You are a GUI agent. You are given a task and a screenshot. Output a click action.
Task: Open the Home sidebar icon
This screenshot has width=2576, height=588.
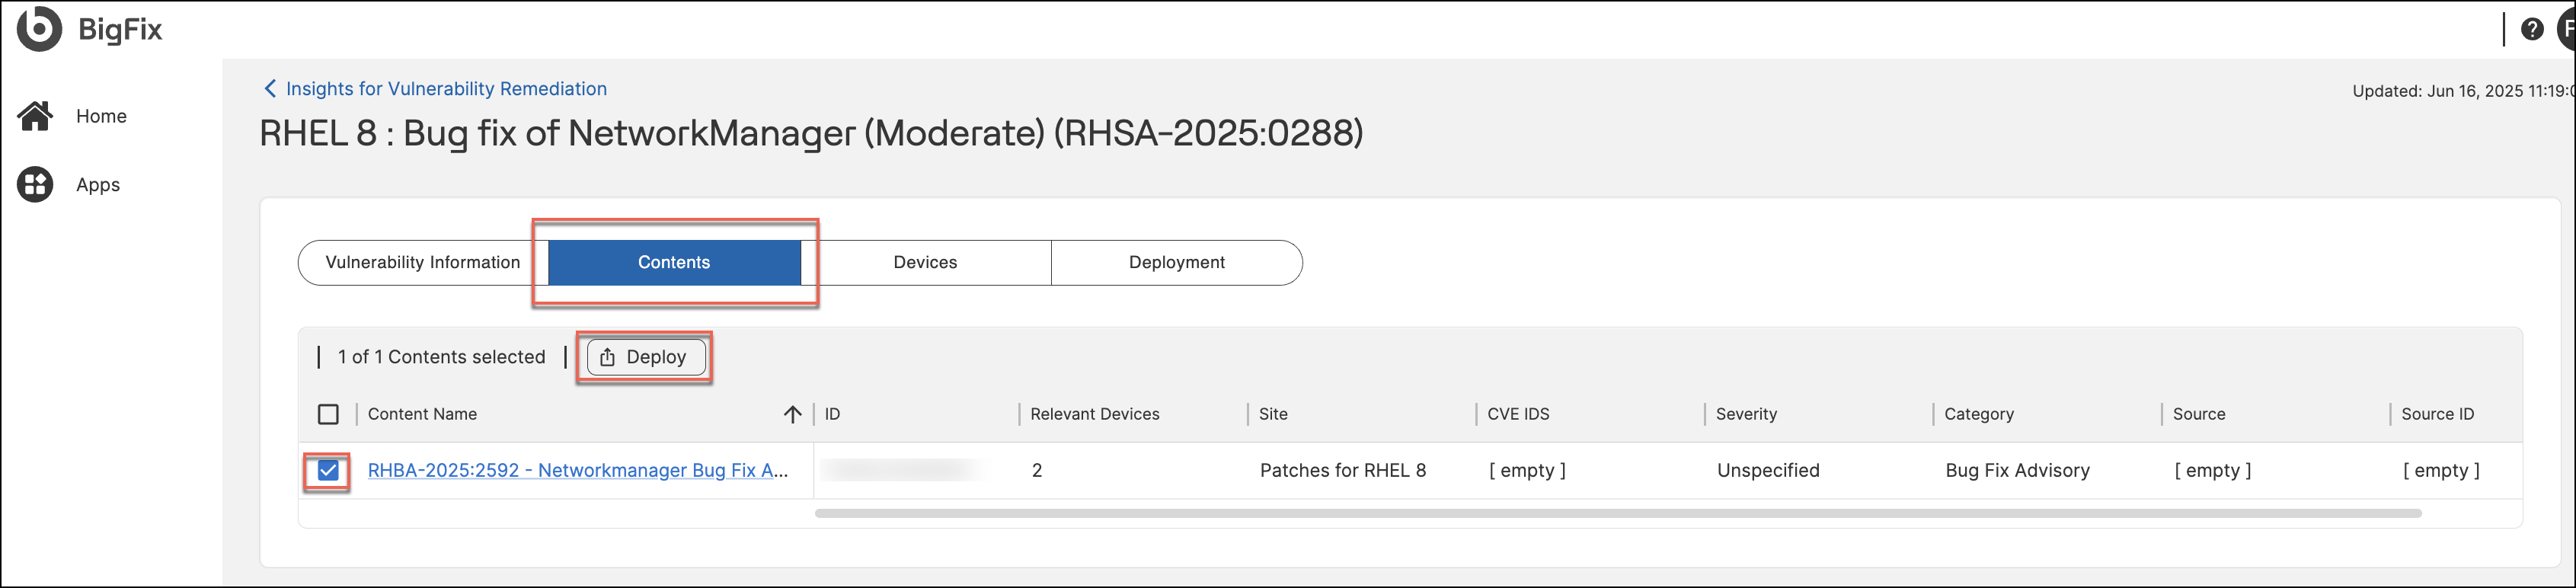pyautogui.click(x=36, y=116)
